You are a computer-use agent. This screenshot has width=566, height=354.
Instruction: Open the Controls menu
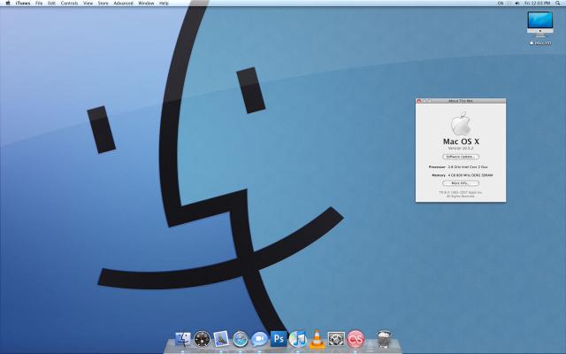tap(69, 4)
